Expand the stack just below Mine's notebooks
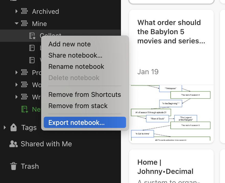 click(x=16, y=72)
